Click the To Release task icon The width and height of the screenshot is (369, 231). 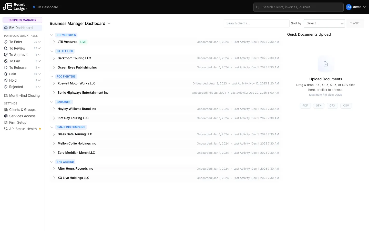pyautogui.click(x=6, y=68)
